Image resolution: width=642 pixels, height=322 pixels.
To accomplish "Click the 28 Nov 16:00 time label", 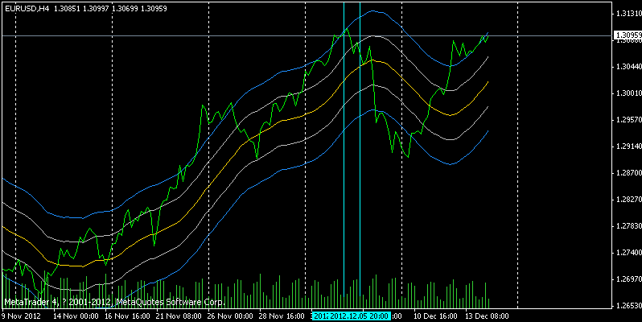I will 282,316.
